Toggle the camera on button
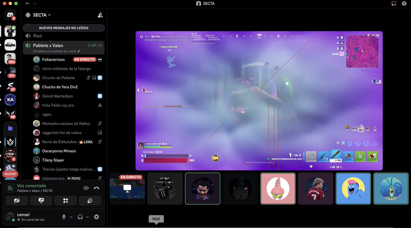The width and height of the screenshot is (411, 228). [x=17, y=201]
